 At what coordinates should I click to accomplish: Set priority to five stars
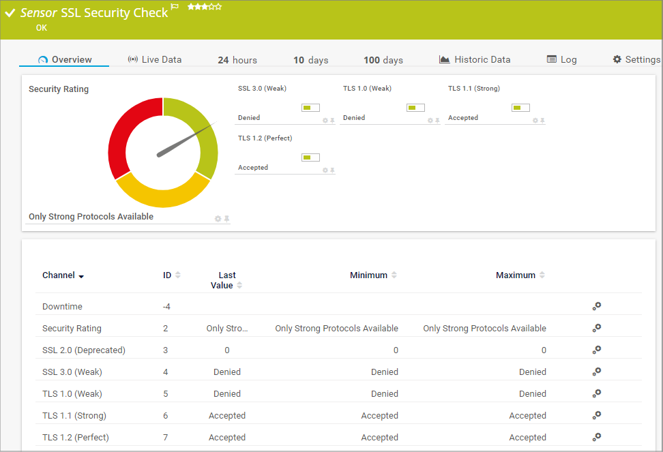pos(218,7)
